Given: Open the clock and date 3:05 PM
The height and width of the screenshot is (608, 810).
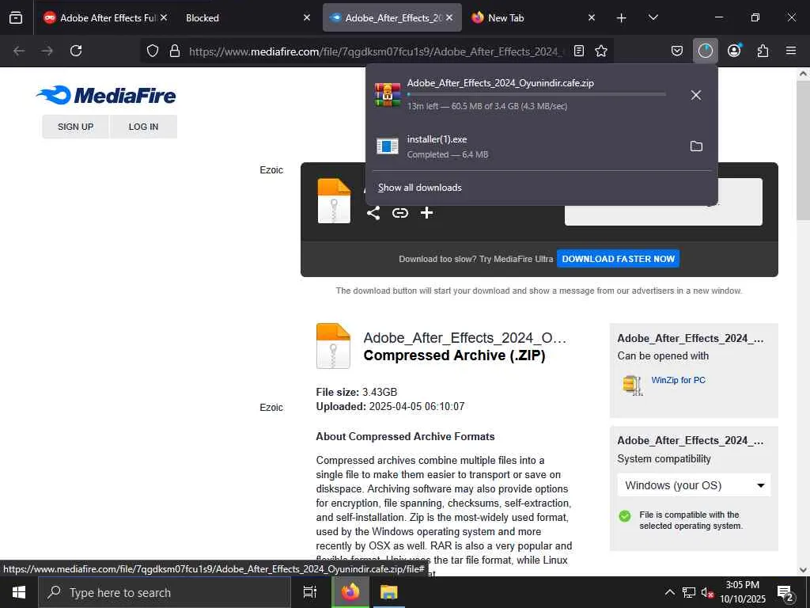Looking at the screenshot, I should point(742,592).
